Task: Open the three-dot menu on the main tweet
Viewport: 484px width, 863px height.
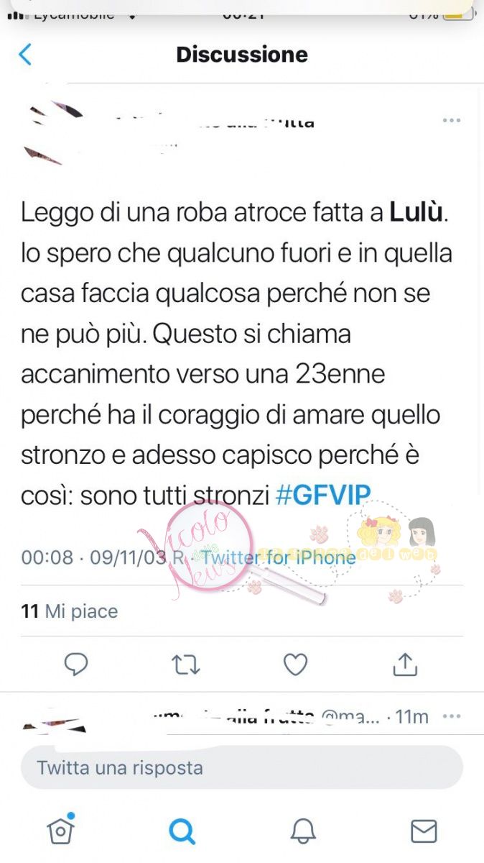Action: coord(451,120)
